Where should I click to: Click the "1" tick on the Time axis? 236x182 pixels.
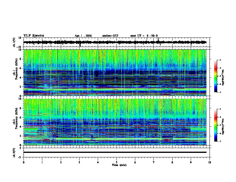coord(42,162)
